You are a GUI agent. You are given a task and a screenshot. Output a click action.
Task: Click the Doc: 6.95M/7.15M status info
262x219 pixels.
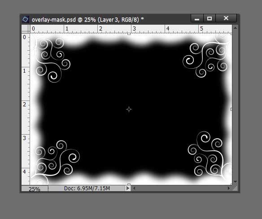pyautogui.click(x=87, y=188)
